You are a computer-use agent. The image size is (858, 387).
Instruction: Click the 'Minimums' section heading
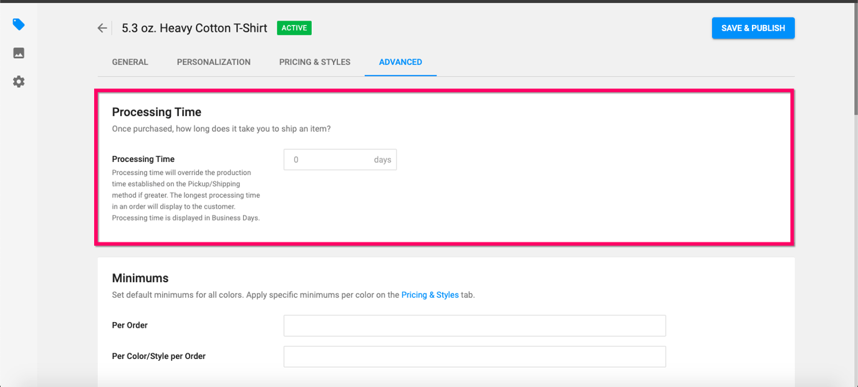click(x=140, y=278)
